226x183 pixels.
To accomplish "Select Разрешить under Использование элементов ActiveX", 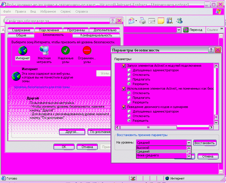I will click(x=129, y=102).
